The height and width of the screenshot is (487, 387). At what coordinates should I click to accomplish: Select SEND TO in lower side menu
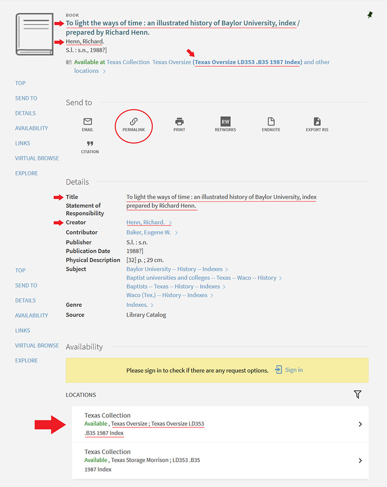point(26,286)
